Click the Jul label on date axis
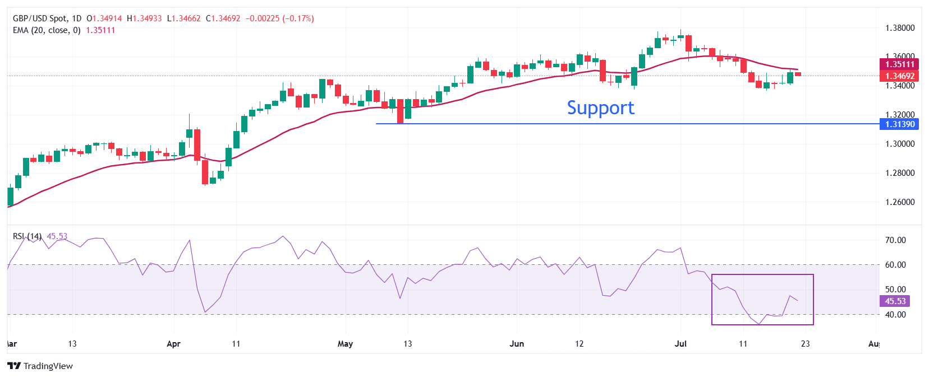 click(680, 344)
